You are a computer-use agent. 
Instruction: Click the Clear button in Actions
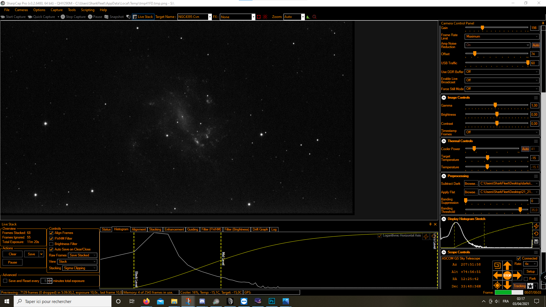pos(13,254)
